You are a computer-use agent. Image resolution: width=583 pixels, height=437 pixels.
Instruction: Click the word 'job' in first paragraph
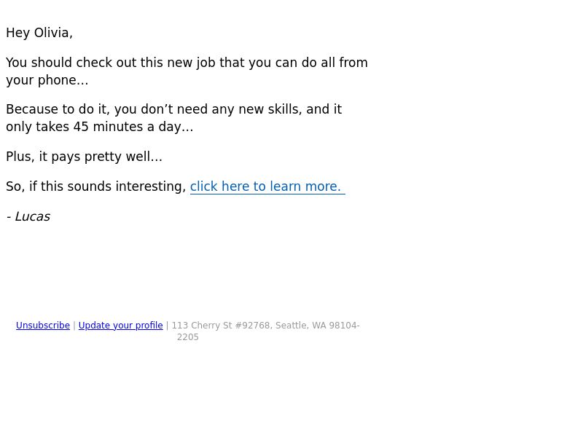click(206, 63)
